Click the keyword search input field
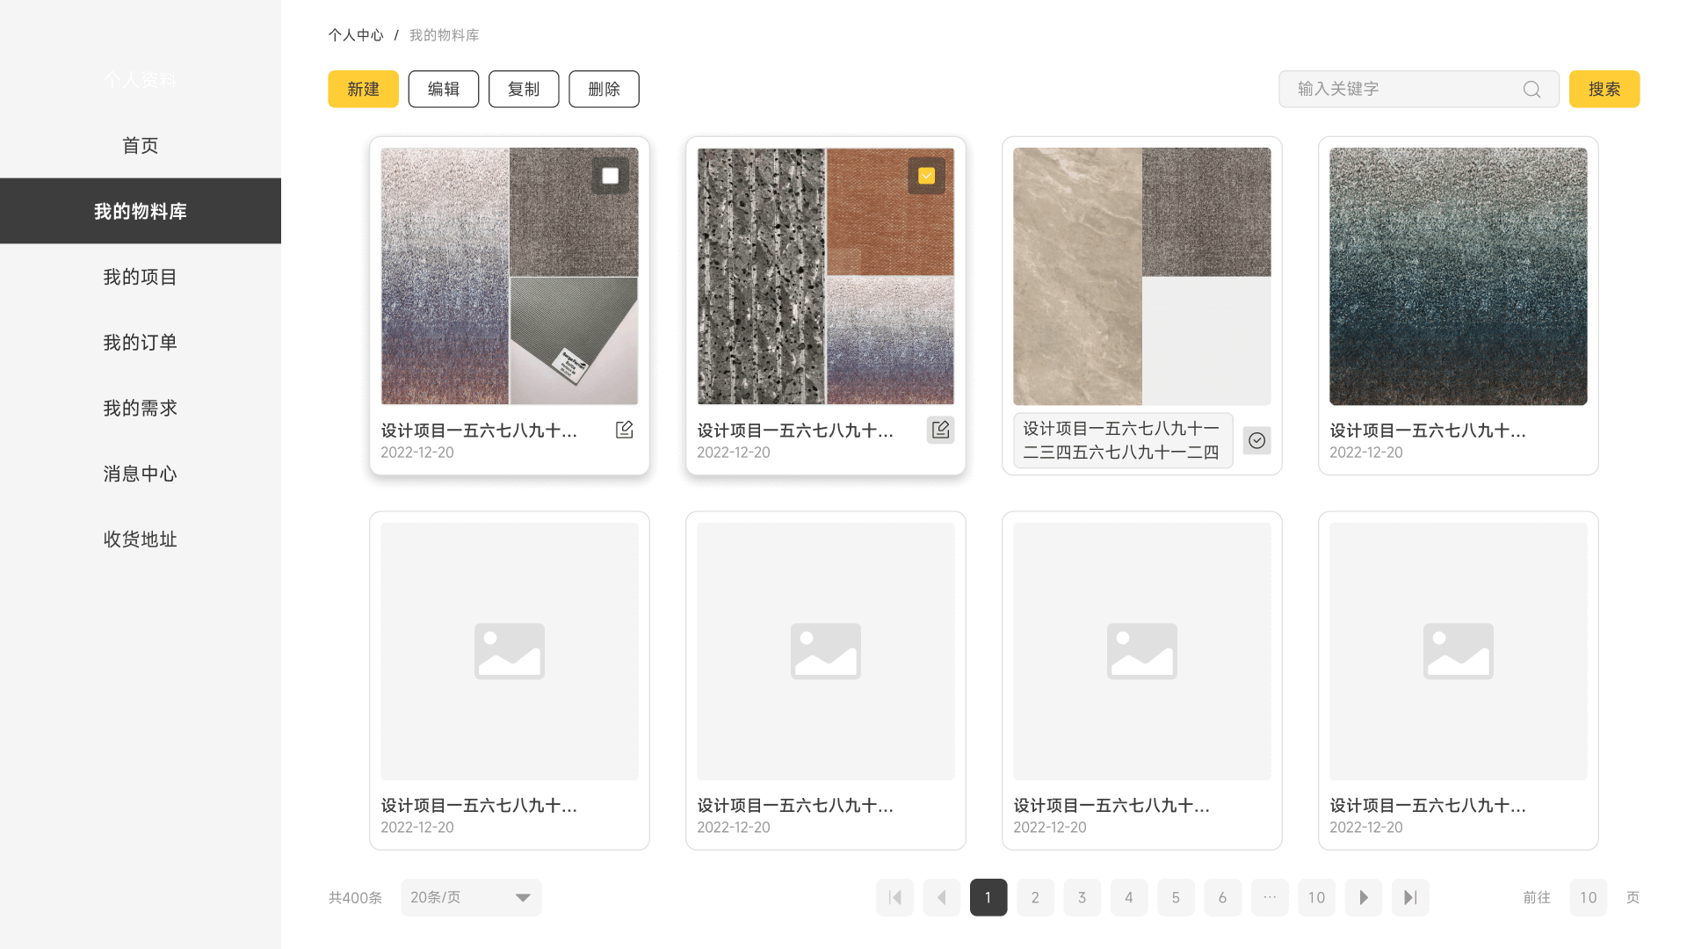1687x949 pixels. pyautogui.click(x=1401, y=89)
